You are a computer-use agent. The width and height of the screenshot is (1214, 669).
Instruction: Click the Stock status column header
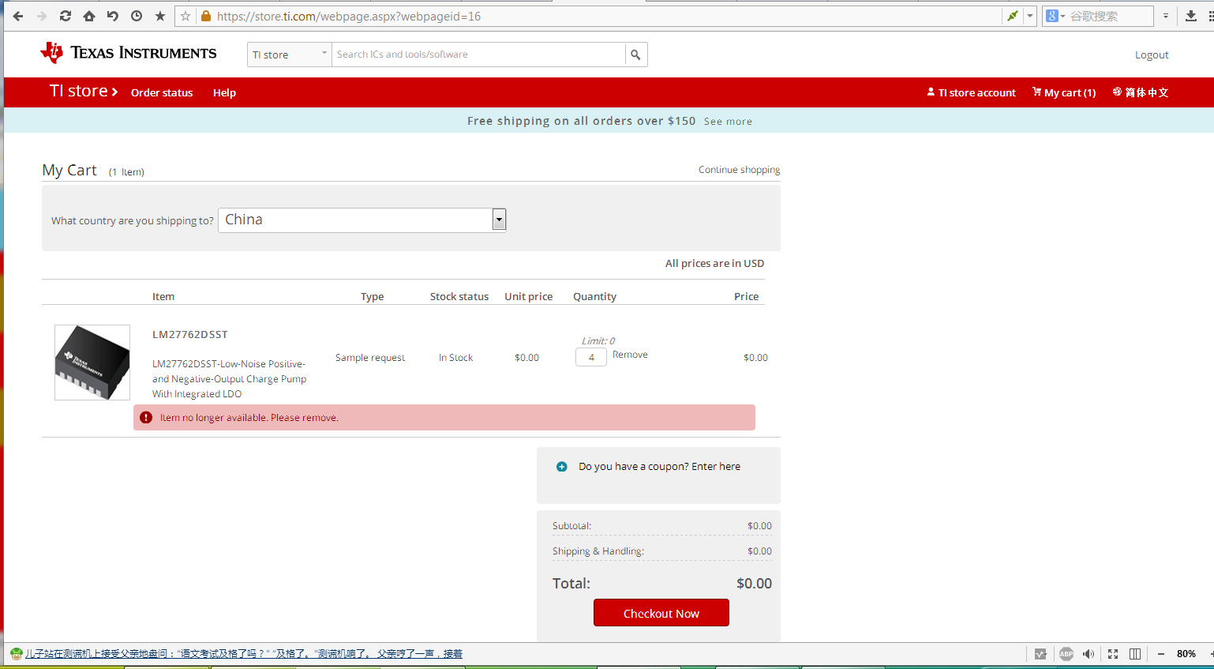[459, 297]
